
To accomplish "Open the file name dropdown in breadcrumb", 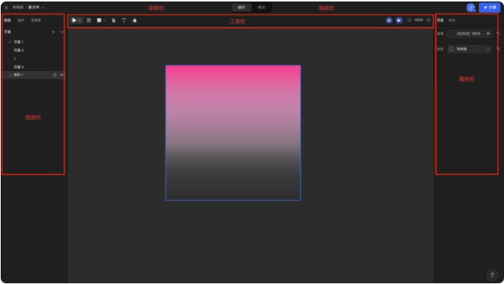I will pyautogui.click(x=43, y=8).
